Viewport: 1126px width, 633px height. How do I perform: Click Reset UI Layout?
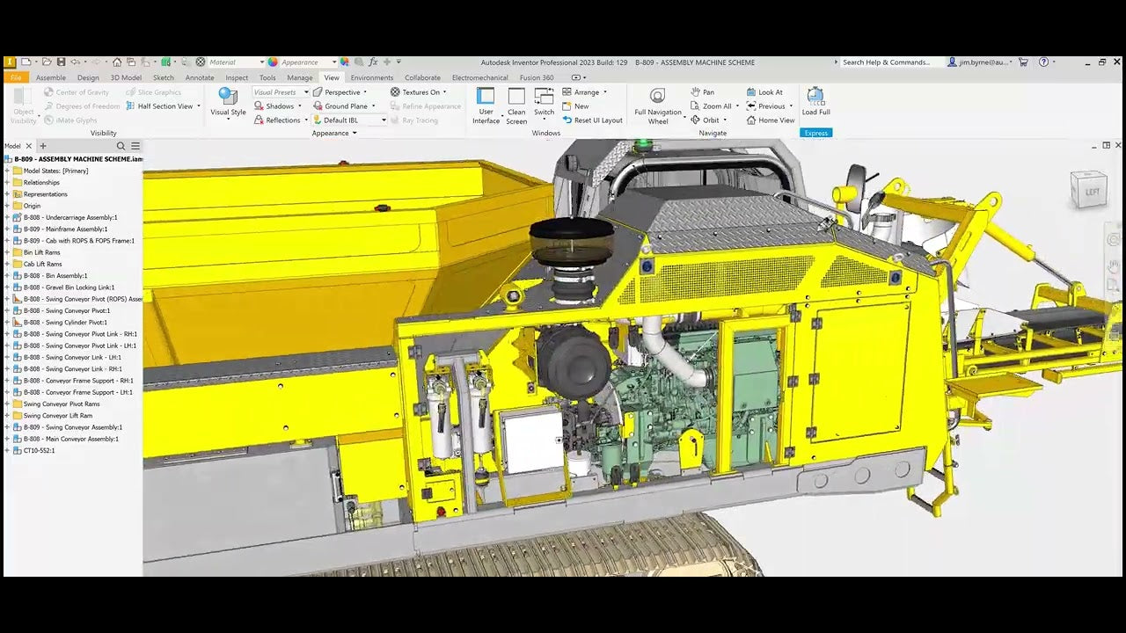(x=592, y=120)
